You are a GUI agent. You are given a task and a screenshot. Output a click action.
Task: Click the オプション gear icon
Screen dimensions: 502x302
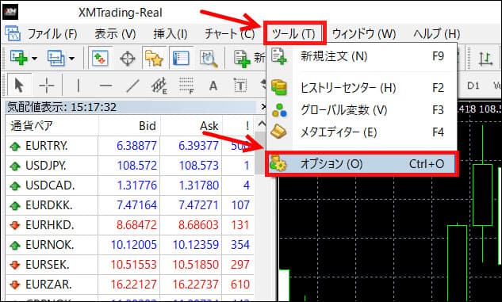pyautogui.click(x=278, y=163)
